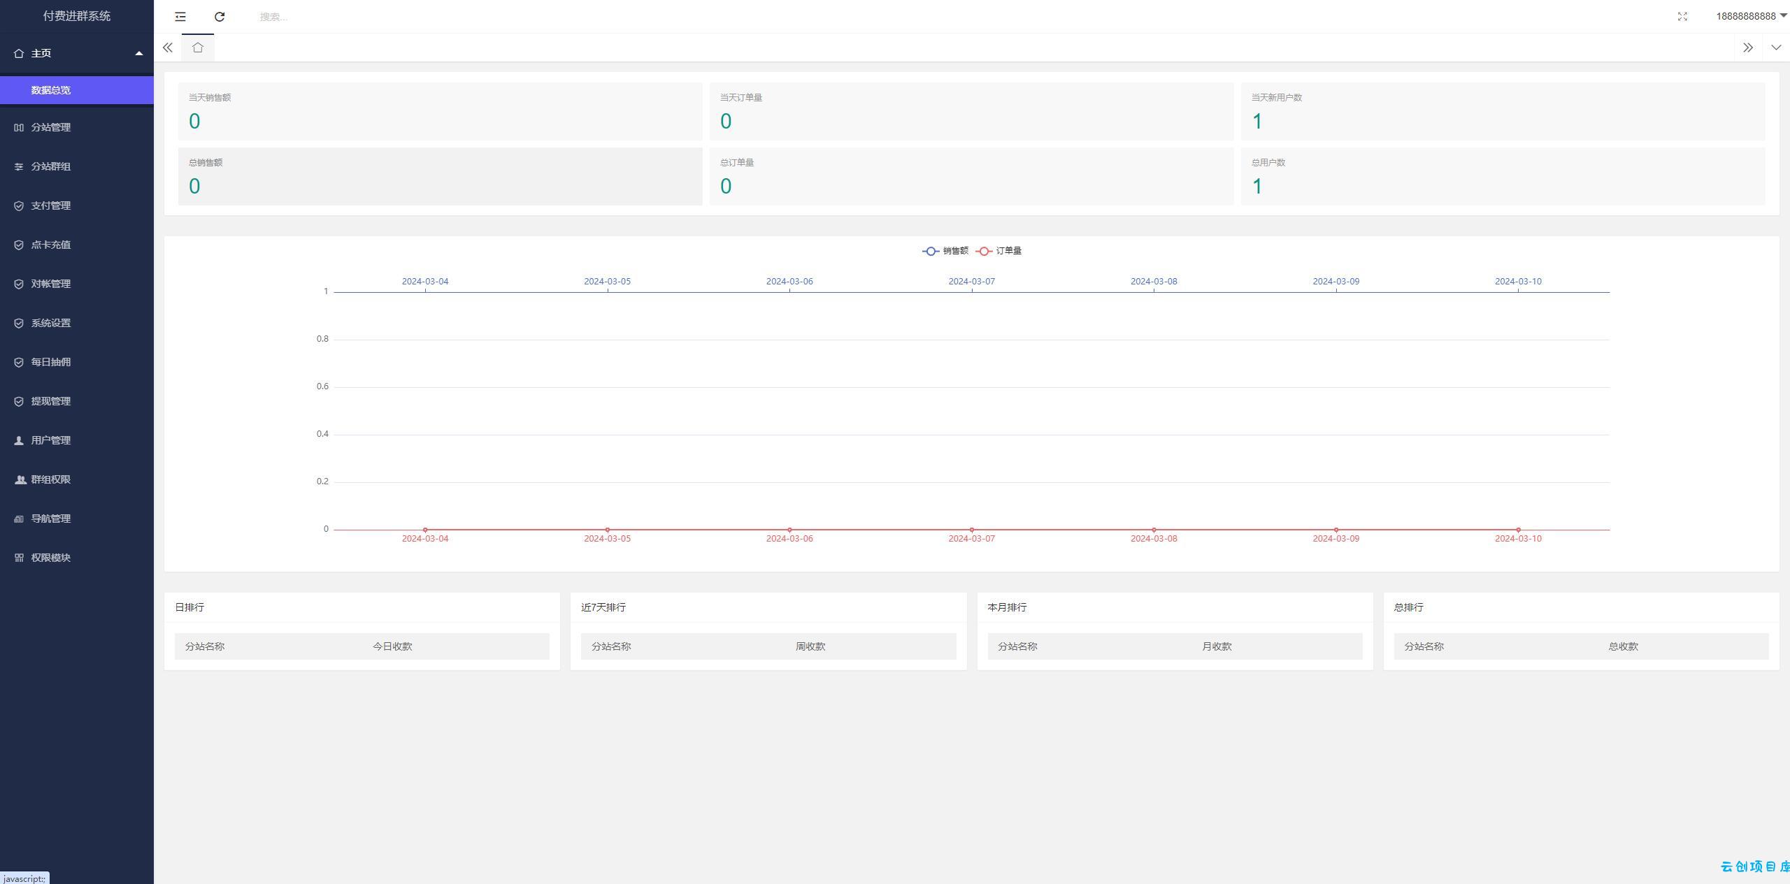
Task: Click the 本月排行 panel title
Action: tap(1007, 607)
